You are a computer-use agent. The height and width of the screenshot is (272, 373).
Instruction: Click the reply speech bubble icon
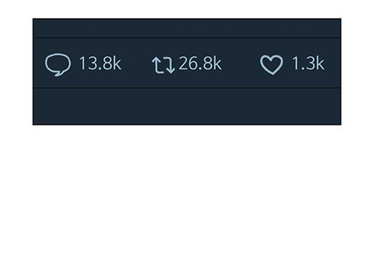coord(58,65)
